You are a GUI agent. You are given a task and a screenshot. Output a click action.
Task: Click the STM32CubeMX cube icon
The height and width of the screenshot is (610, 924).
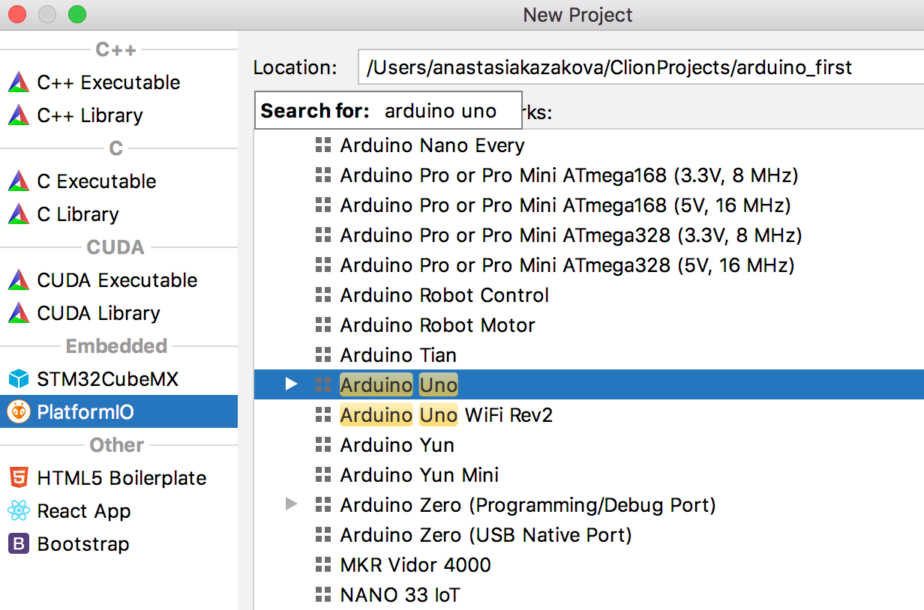coord(19,378)
